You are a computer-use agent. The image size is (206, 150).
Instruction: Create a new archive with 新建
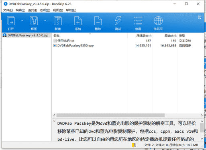(x=58, y=23)
